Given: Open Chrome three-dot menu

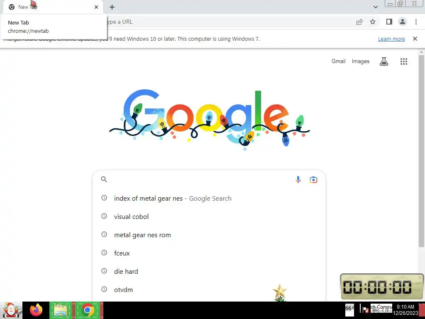Looking at the screenshot, I should click(416, 22).
